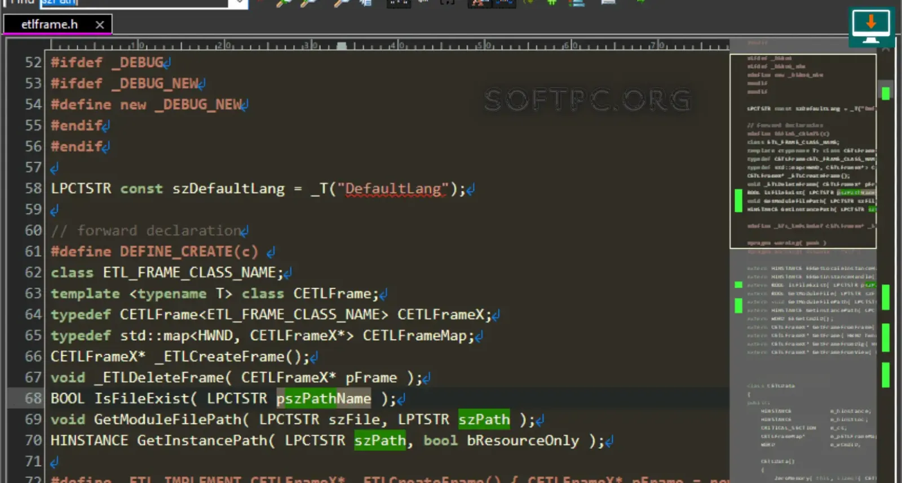Click the gray column marker on the ruler
The height and width of the screenshot is (483, 902).
(x=342, y=46)
